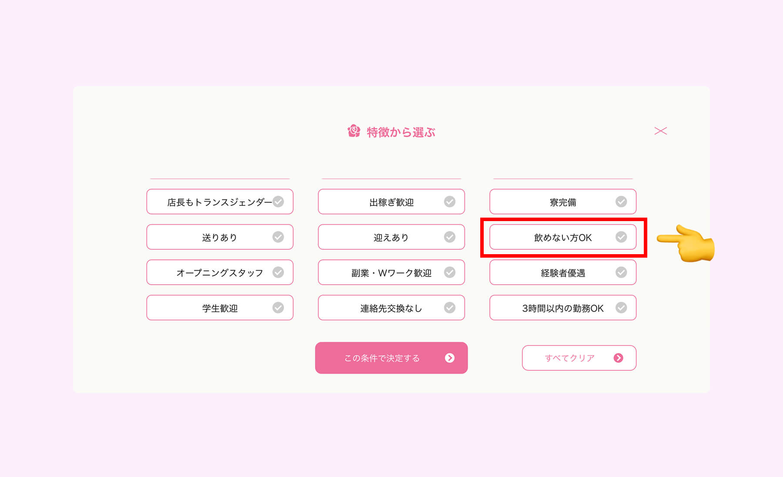Enable the 連絡先交換なし option
This screenshot has height=477, width=783.
391,308
